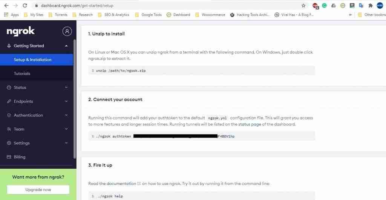386x200 pixels.
Task: Open the Chrome extensions puzzle icon
Action: [371, 5]
